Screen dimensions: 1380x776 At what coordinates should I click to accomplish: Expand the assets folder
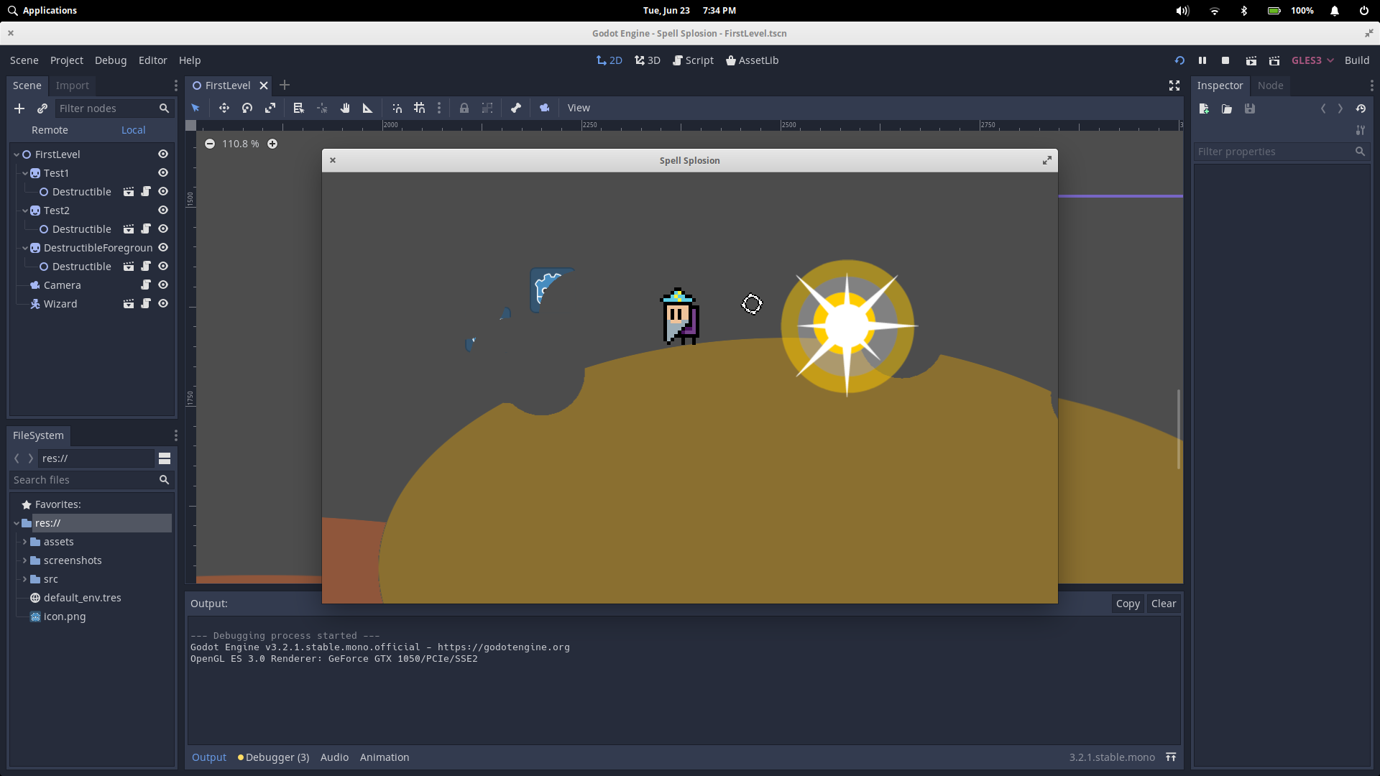pos(25,542)
